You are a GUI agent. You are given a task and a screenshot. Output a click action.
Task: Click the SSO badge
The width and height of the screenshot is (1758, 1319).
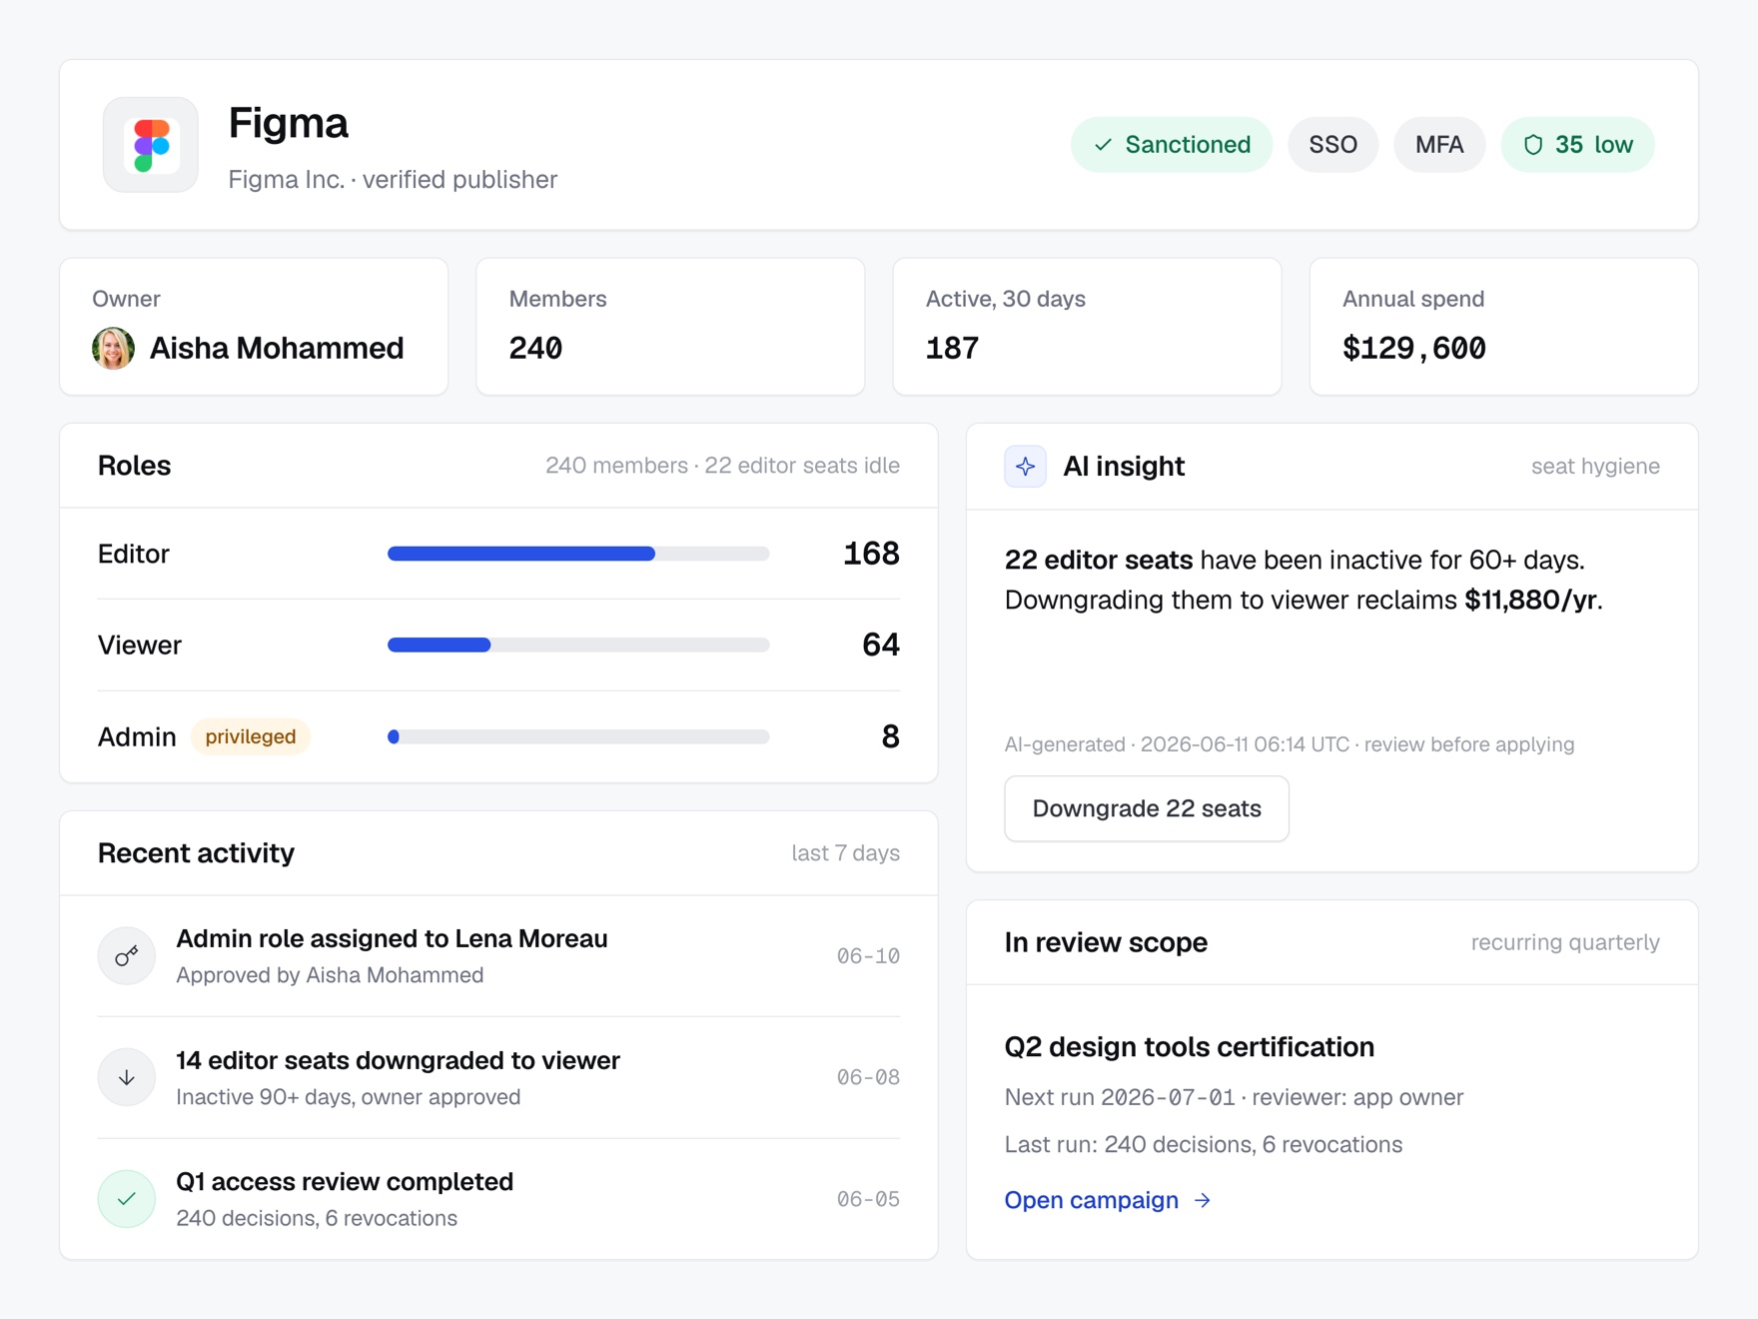1333,145
